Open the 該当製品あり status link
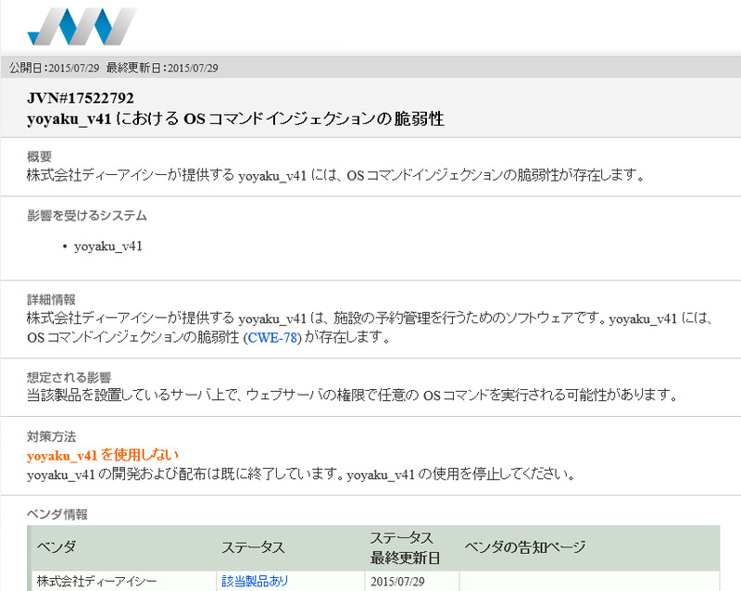This screenshot has width=741, height=591. coord(255,581)
